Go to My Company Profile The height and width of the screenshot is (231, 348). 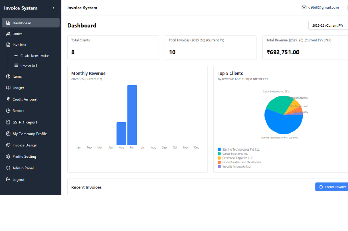[31, 134]
